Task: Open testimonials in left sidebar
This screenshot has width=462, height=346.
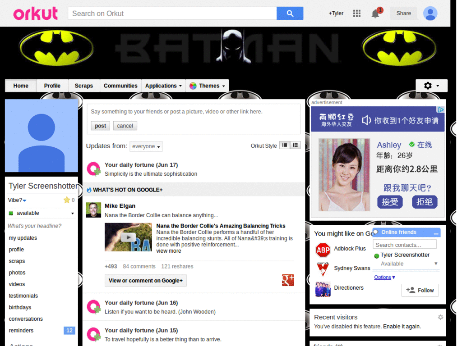Action: click(x=23, y=296)
